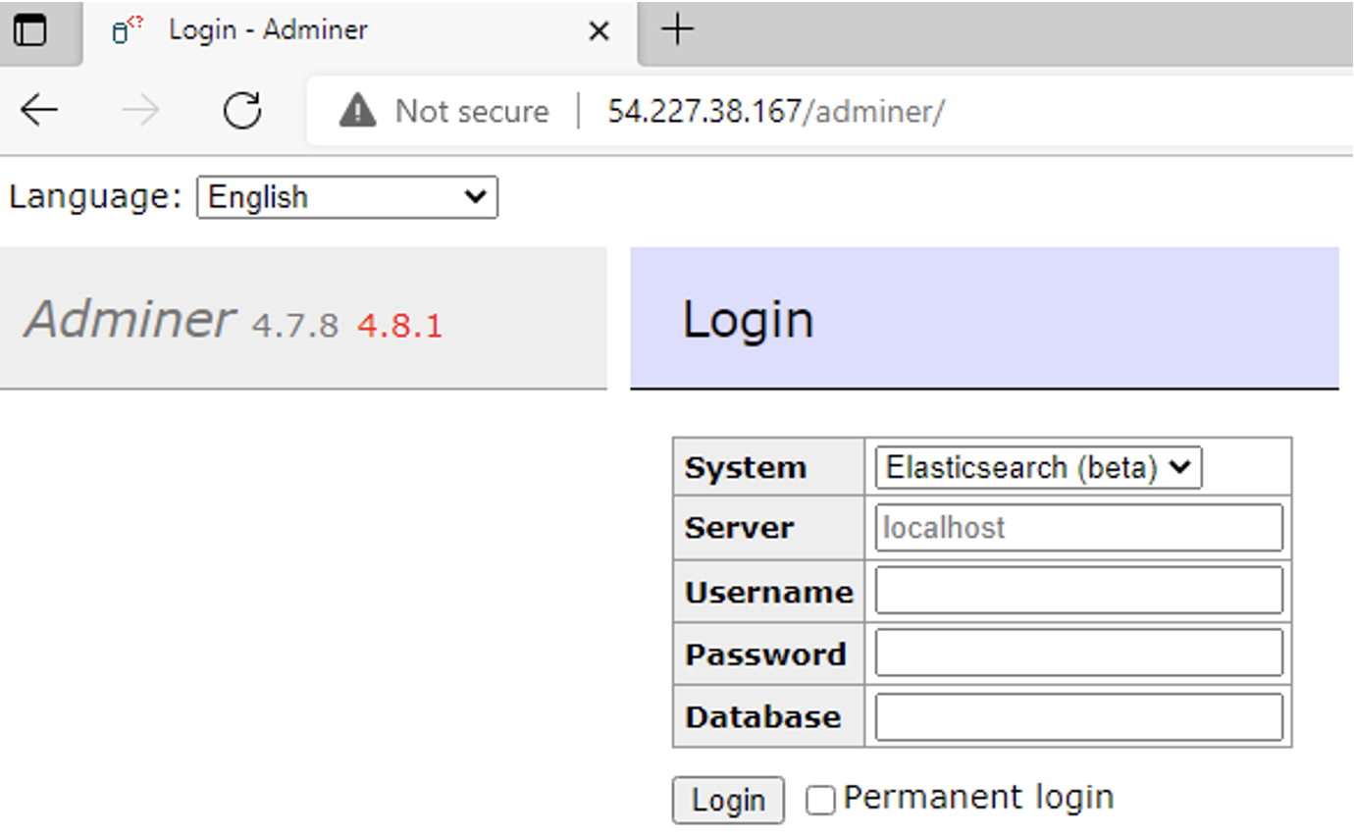Click the Not secure warning icon
Screen dimensions: 1354x836
pyautogui.click(x=357, y=111)
